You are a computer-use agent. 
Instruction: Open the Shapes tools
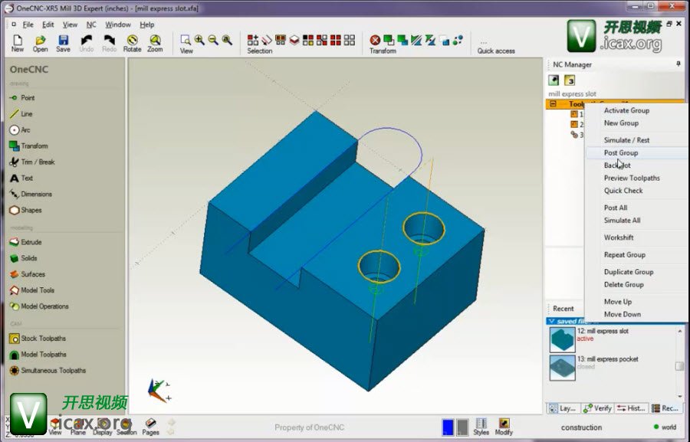tap(25, 210)
